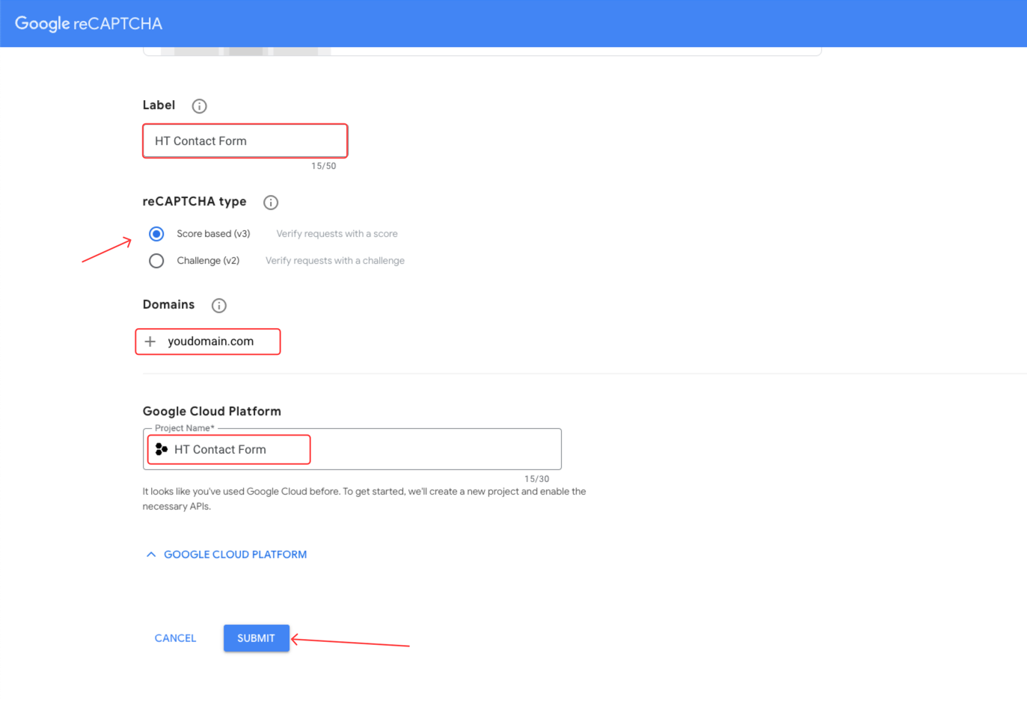Click the info icon beside Domains
This screenshot has width=1027, height=701.
[x=218, y=306]
